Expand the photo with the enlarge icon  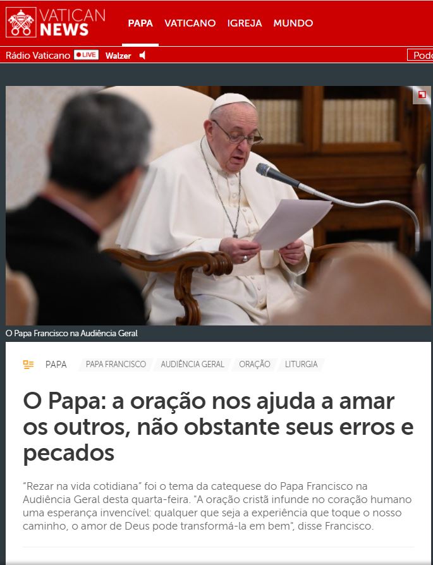[422, 95]
